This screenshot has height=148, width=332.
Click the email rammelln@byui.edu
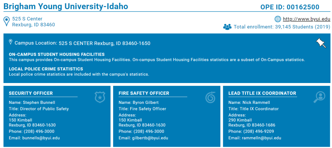point(262,138)
